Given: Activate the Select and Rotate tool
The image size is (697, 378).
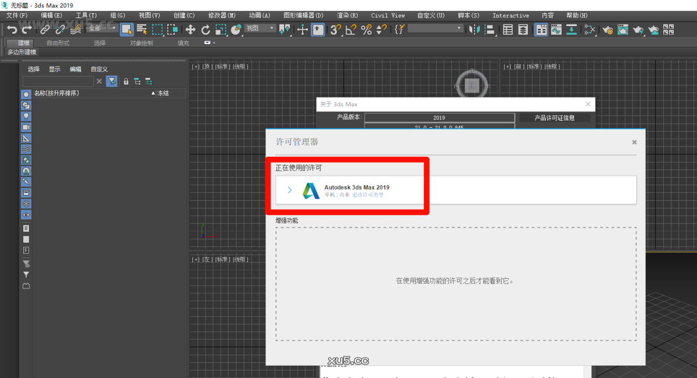Looking at the screenshot, I should click(x=206, y=28).
